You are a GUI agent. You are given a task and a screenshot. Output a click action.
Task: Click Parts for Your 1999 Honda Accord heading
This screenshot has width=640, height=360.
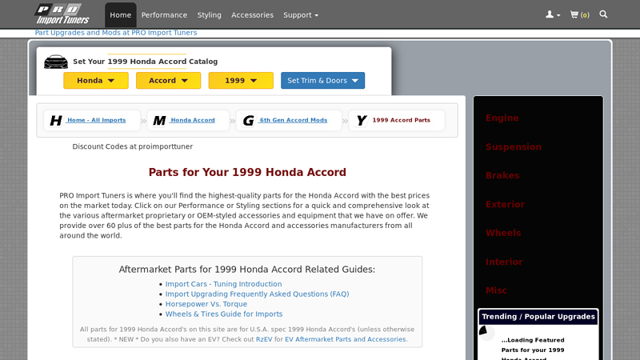(247, 172)
